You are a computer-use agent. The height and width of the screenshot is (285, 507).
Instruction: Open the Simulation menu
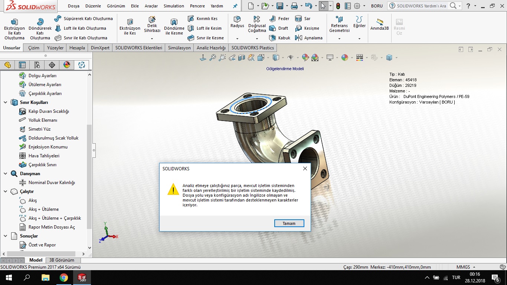coord(173,6)
